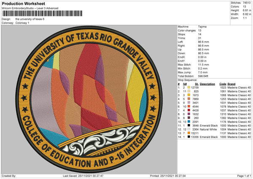The image size is (253, 179).
Task: Click the 'Wilcom EmbroideryStudio – Level 3 Advanced' subtitle
Action: point(30,8)
